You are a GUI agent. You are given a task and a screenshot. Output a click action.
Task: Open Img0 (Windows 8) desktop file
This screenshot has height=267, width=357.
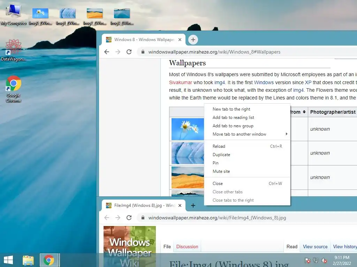(x=40, y=16)
